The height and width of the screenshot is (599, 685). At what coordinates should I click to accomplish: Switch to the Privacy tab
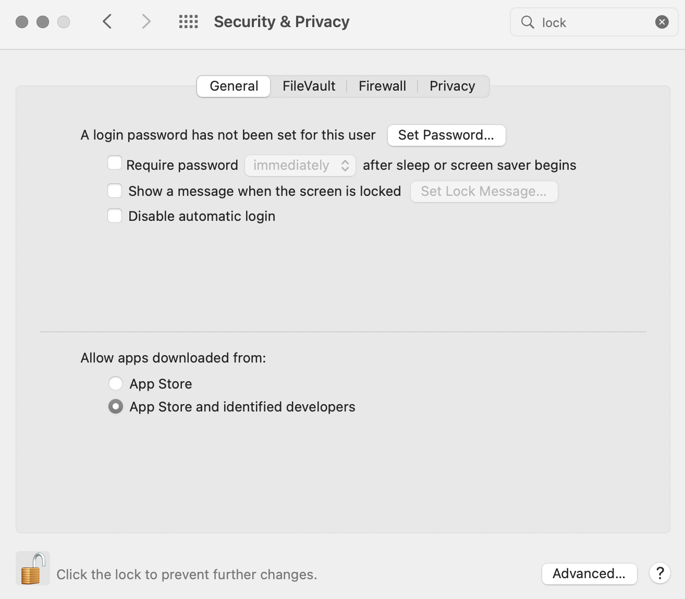pos(452,86)
